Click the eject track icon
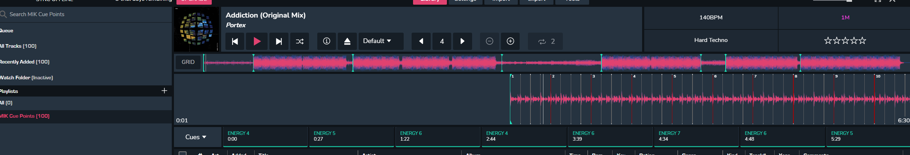The image size is (910, 155). click(x=347, y=41)
